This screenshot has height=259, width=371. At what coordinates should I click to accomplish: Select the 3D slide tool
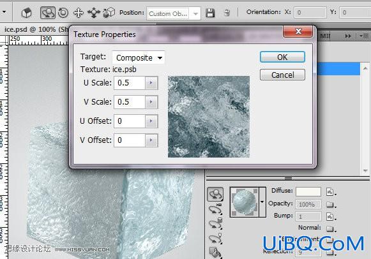(x=94, y=13)
